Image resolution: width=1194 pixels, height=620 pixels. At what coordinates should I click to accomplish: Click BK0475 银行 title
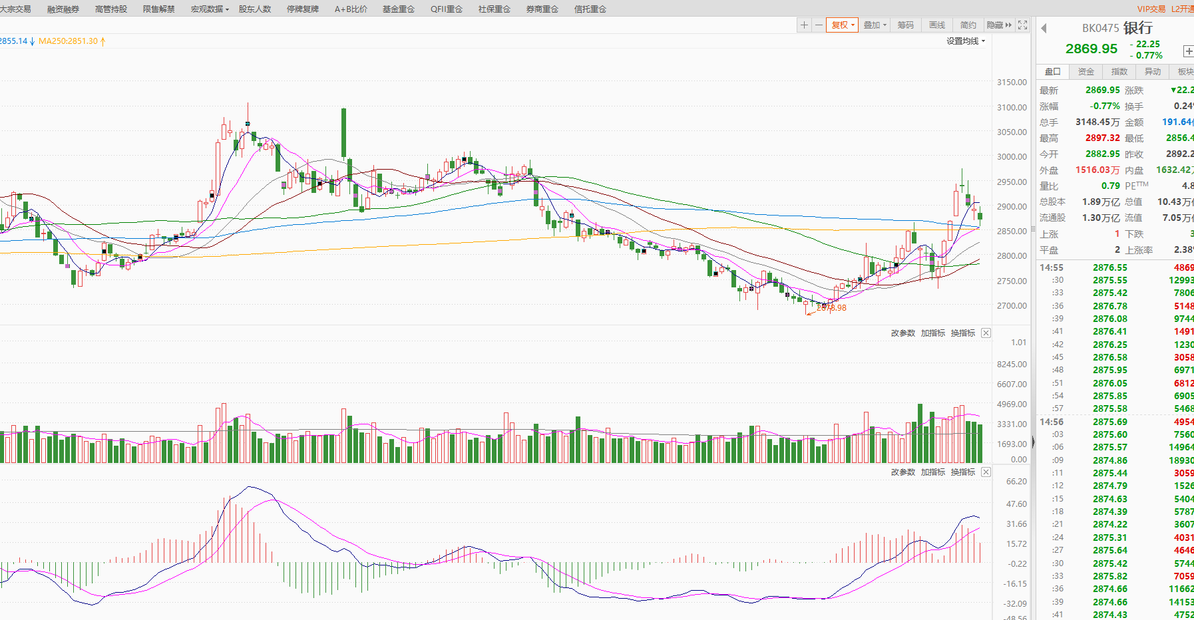pyautogui.click(x=1117, y=28)
